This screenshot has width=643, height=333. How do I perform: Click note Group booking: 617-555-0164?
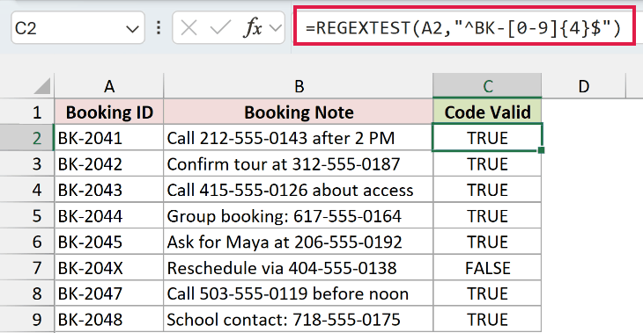298,215
